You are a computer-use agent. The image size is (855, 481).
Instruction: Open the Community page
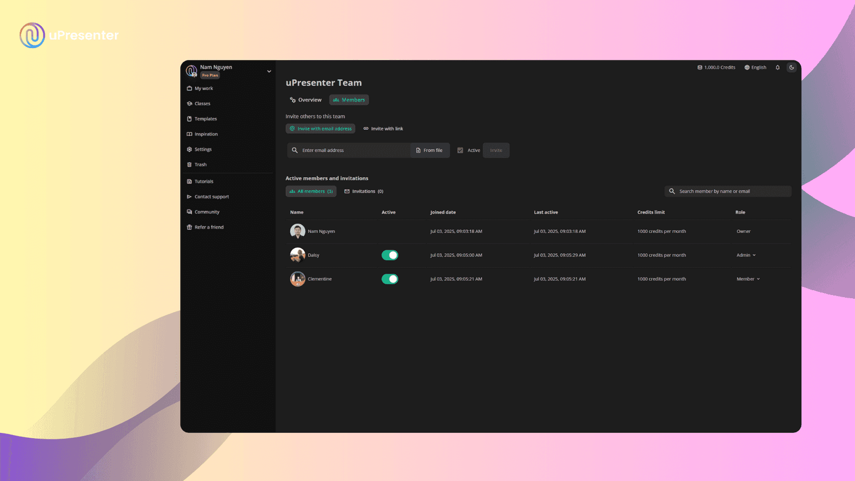coord(203,212)
